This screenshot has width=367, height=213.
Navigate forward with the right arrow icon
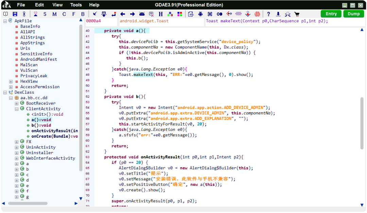(132, 14)
